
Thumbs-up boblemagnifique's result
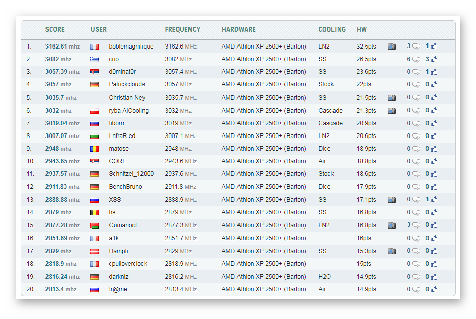tap(434, 46)
